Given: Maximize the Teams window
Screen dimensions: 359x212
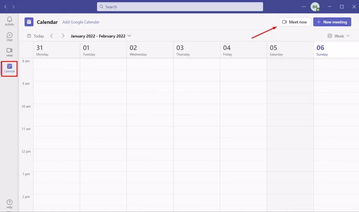Looking at the screenshot, I should 342,7.
